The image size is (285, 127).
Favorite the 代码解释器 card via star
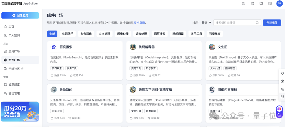(x=150, y=75)
